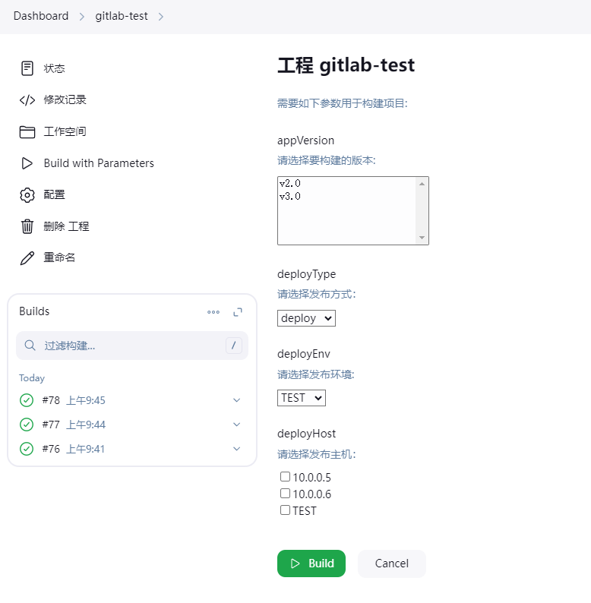Click the 删除 工程 trash icon

click(27, 226)
